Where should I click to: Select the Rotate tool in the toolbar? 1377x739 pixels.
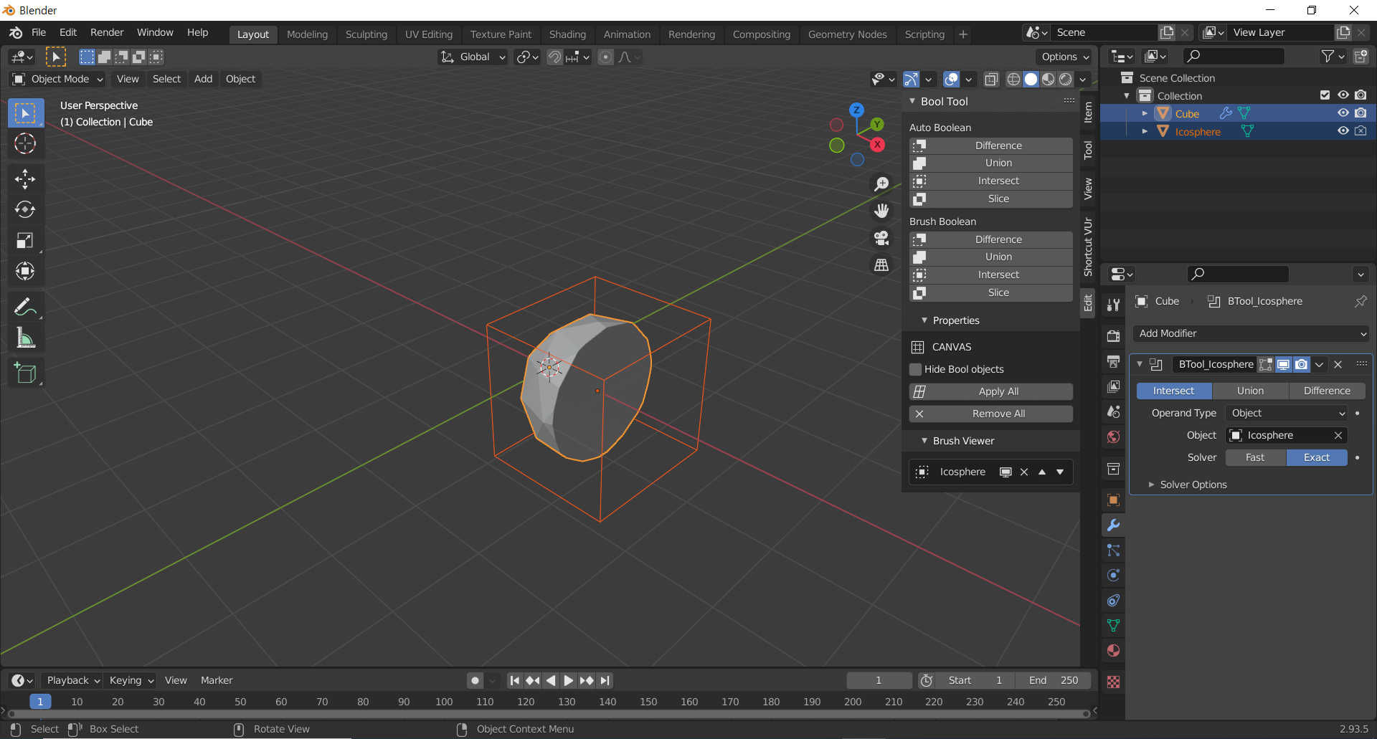click(x=25, y=209)
